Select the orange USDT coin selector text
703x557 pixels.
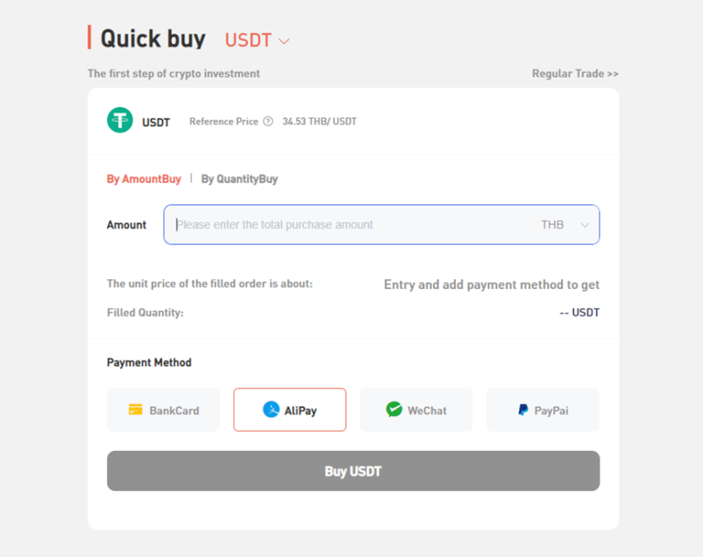248,40
